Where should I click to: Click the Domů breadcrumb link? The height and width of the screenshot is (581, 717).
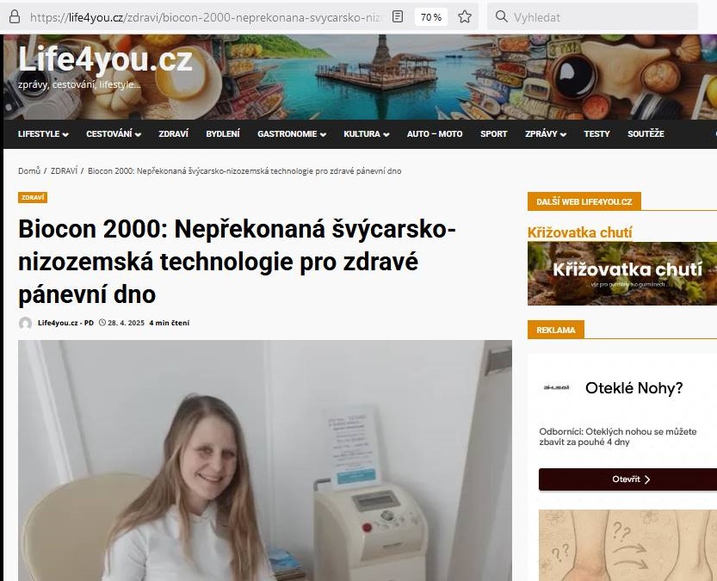[29, 171]
